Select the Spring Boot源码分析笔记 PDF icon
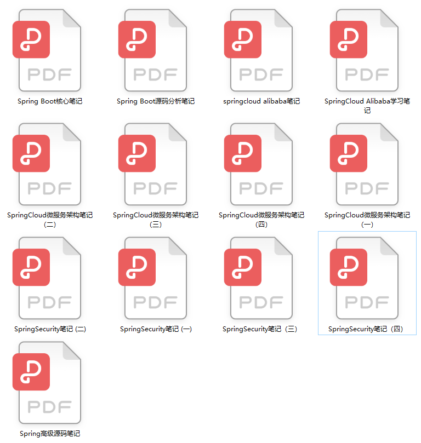The height and width of the screenshot is (443, 421). tap(153, 50)
